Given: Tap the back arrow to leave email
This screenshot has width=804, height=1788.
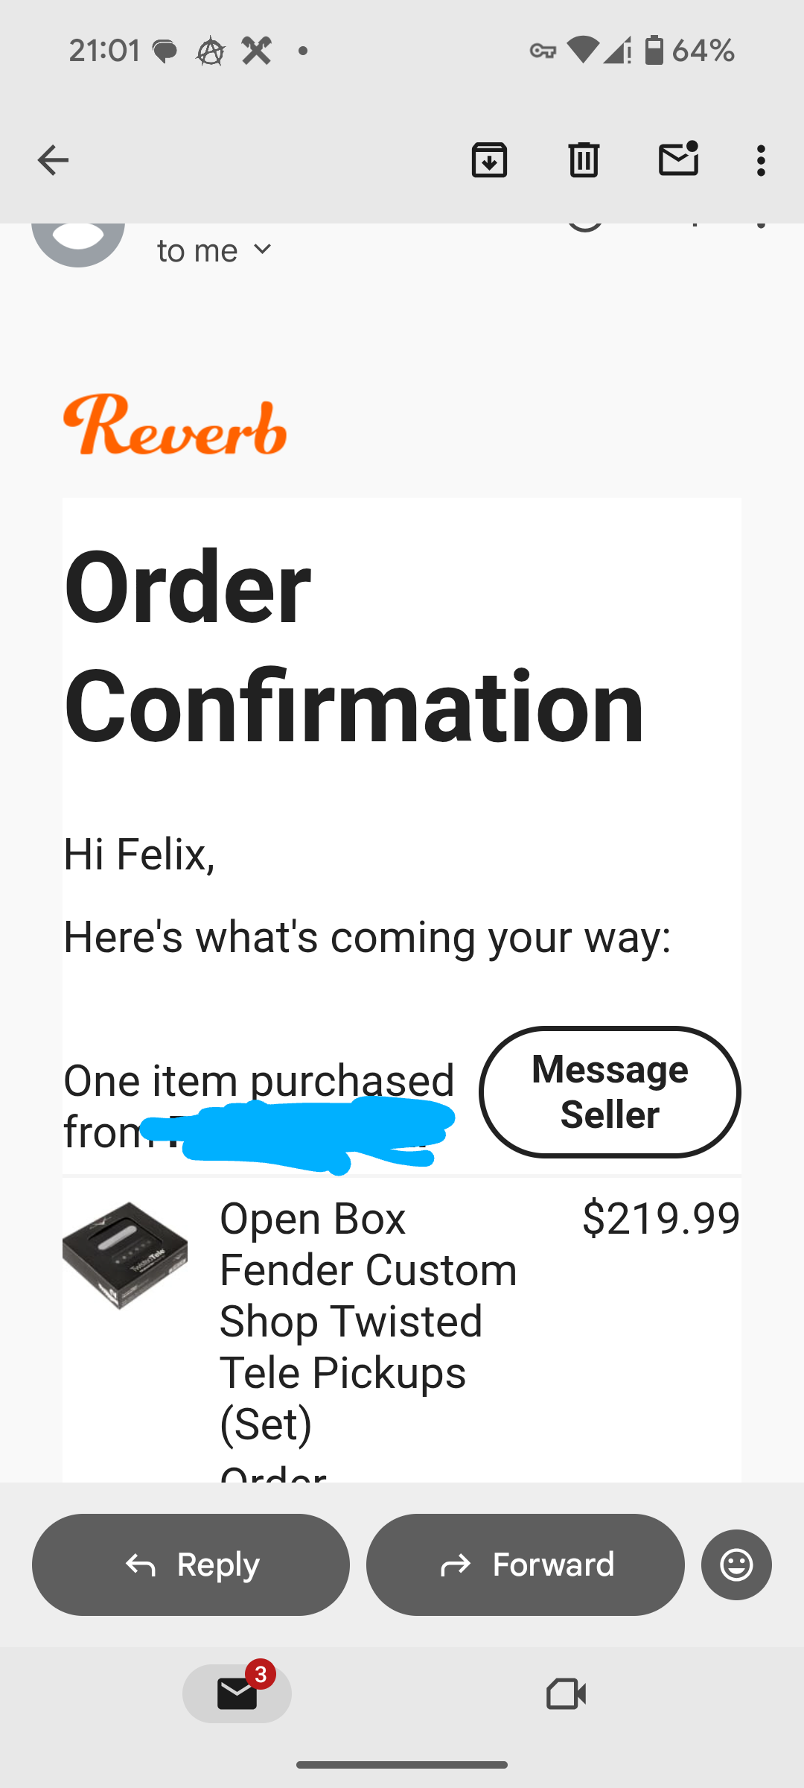Looking at the screenshot, I should tap(53, 160).
